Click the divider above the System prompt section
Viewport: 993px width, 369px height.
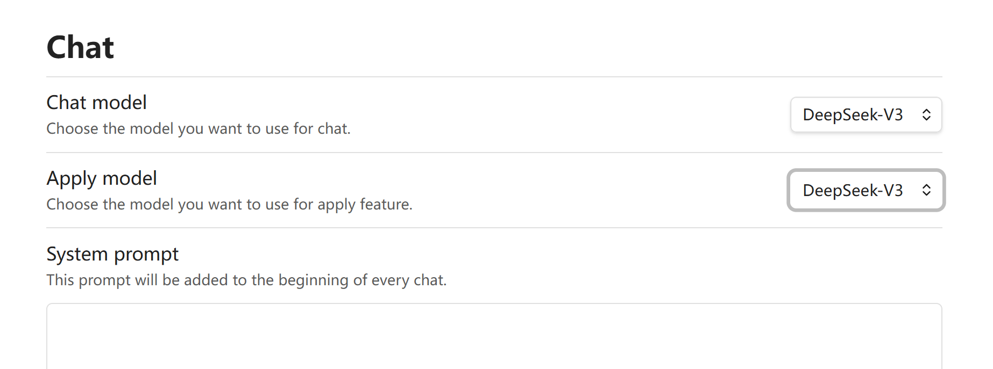pyautogui.click(x=494, y=228)
